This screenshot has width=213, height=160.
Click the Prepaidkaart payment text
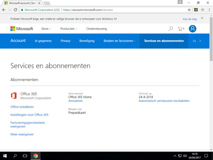tap(77, 113)
